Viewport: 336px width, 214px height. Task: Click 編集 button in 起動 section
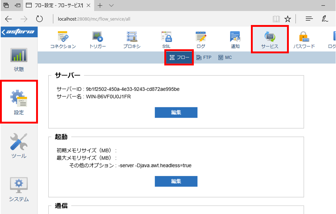[x=176, y=181]
